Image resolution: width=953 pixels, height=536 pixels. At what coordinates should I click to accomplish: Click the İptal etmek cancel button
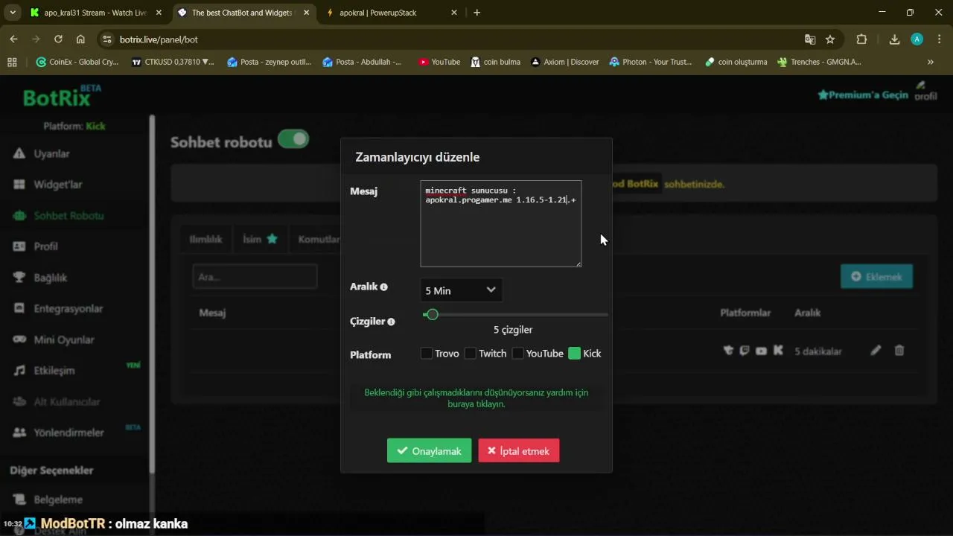point(519,450)
